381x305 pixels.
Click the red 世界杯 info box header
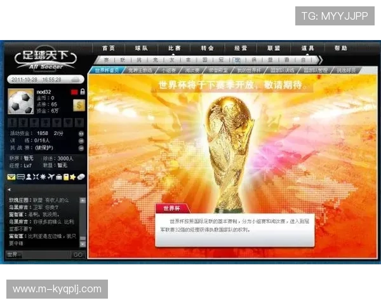(x=173, y=208)
